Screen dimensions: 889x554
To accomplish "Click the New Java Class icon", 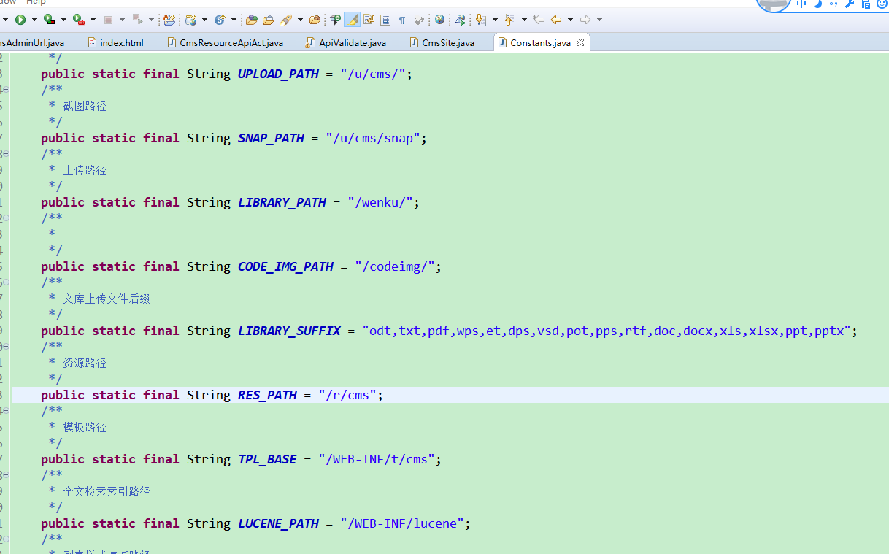I will (219, 20).
